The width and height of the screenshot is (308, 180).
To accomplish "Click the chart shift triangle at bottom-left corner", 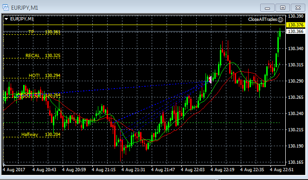I will [x=5, y=164].
